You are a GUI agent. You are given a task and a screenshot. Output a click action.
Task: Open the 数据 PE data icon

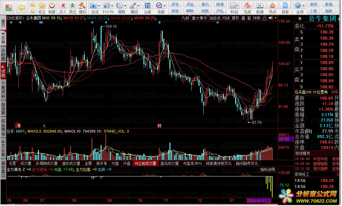260,5
